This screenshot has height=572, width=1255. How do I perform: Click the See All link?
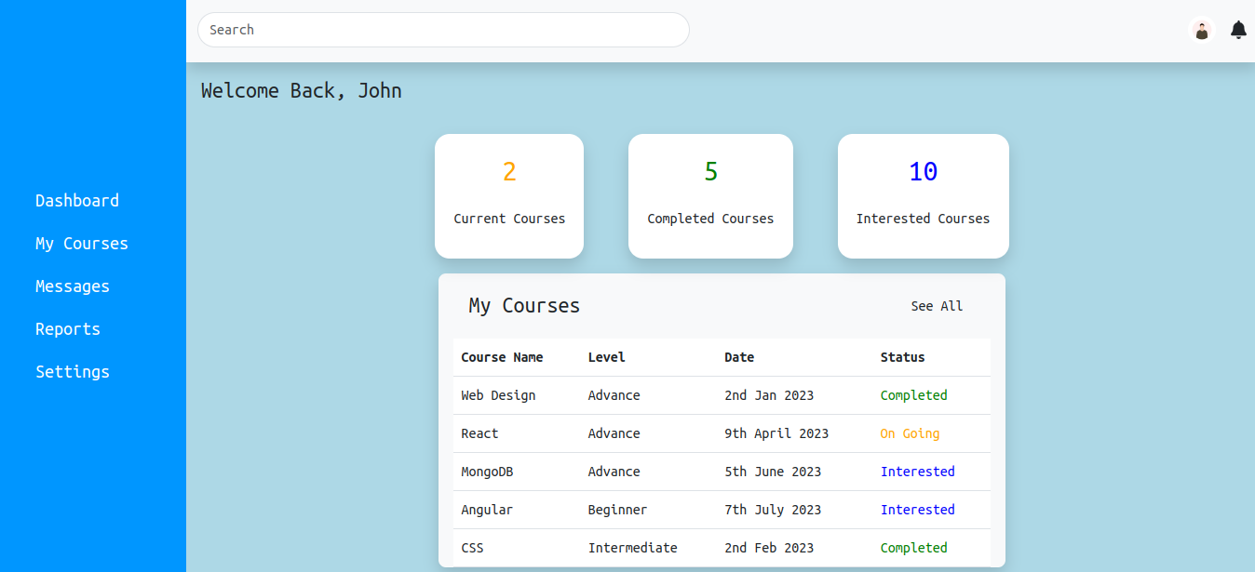[x=937, y=305]
